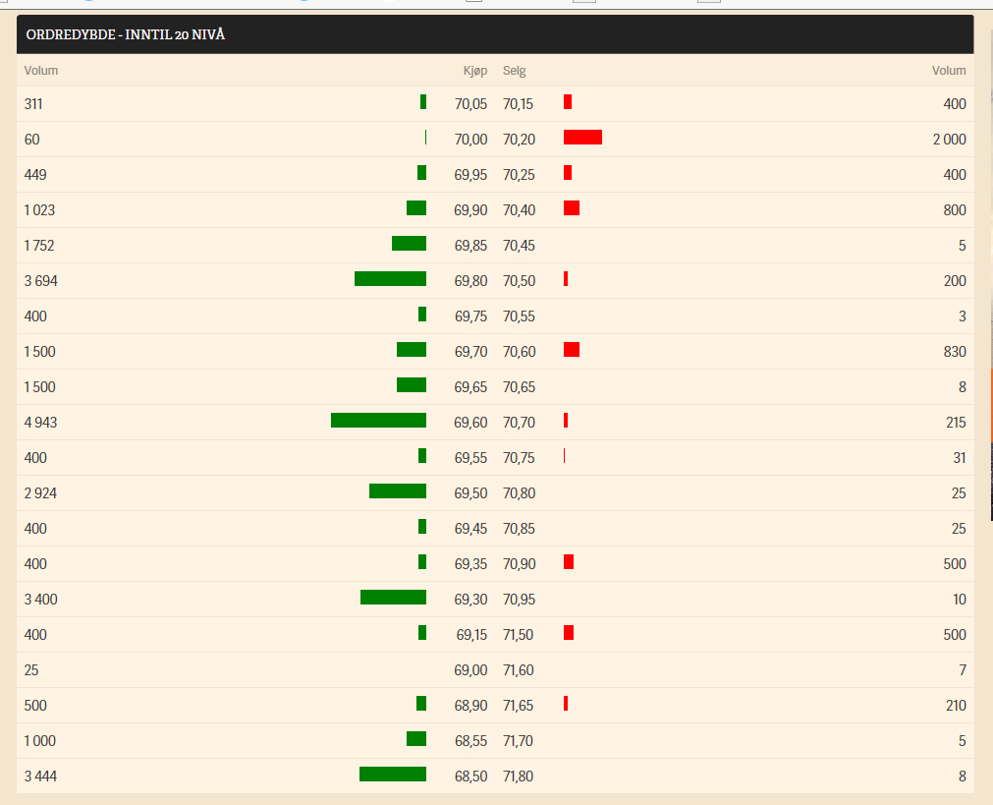Screen dimensions: 993x805
Task: Select the green bar for bid 68,50
Action: 393,775
